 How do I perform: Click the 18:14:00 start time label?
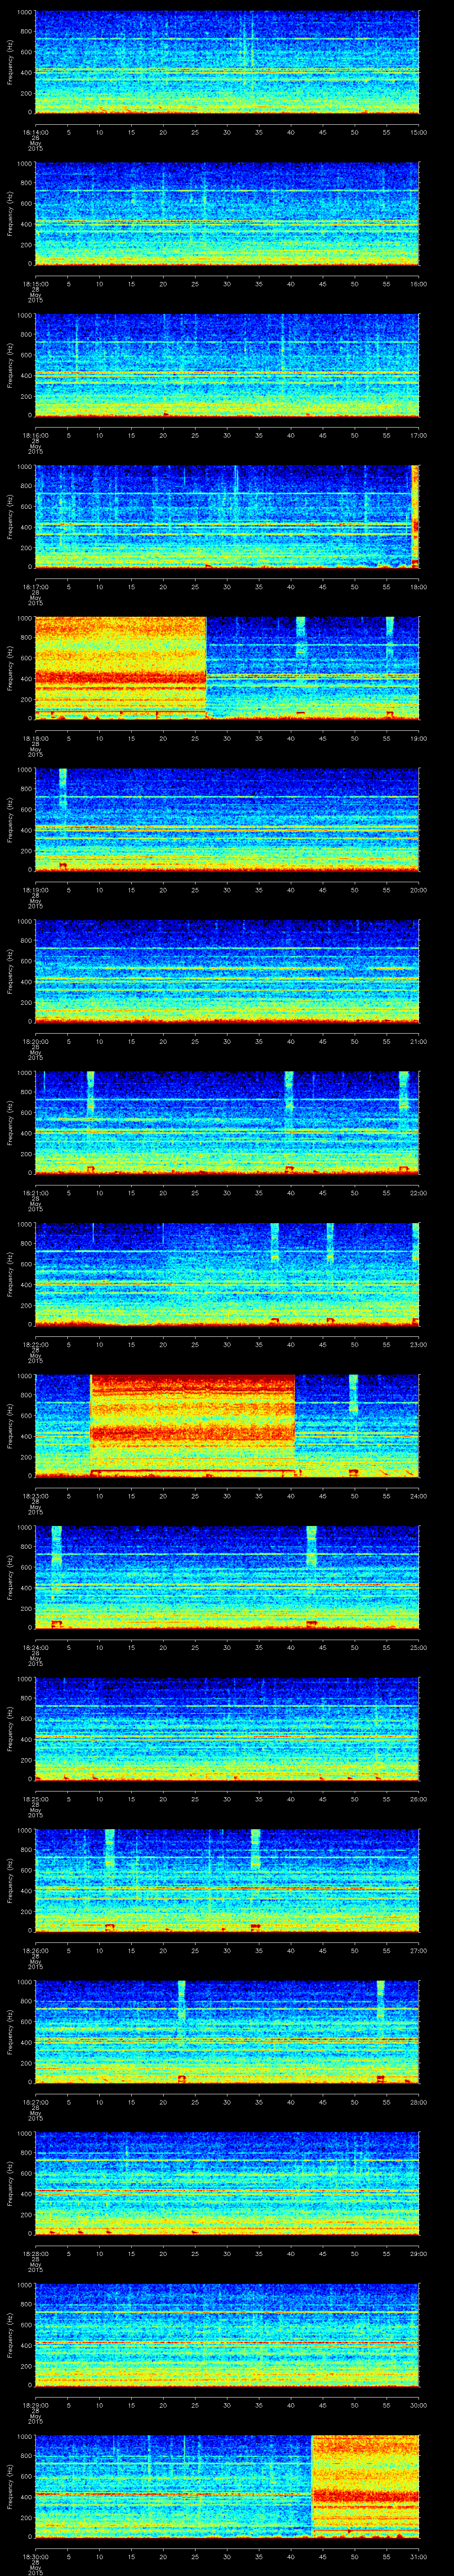click(35, 131)
